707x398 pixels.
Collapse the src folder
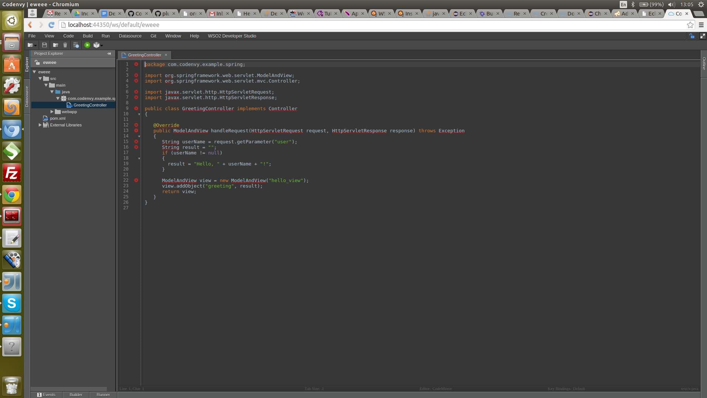(x=40, y=78)
